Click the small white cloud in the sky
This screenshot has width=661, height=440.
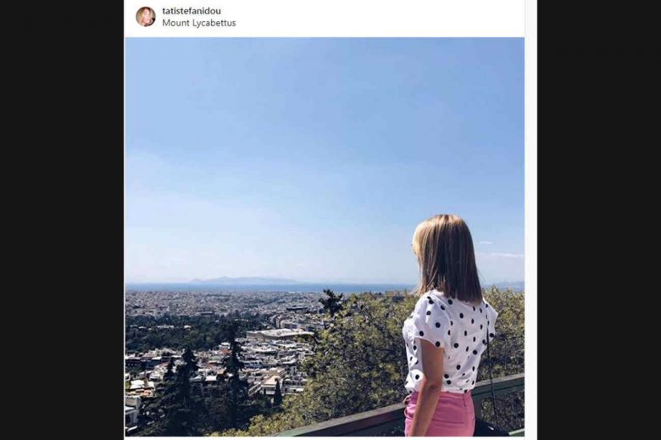pyautogui.click(x=505, y=255)
